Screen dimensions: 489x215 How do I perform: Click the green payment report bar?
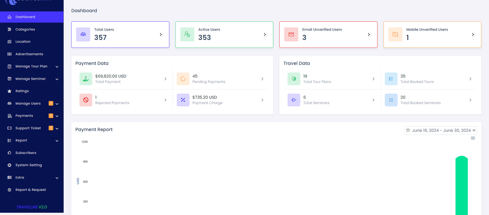[461, 185]
